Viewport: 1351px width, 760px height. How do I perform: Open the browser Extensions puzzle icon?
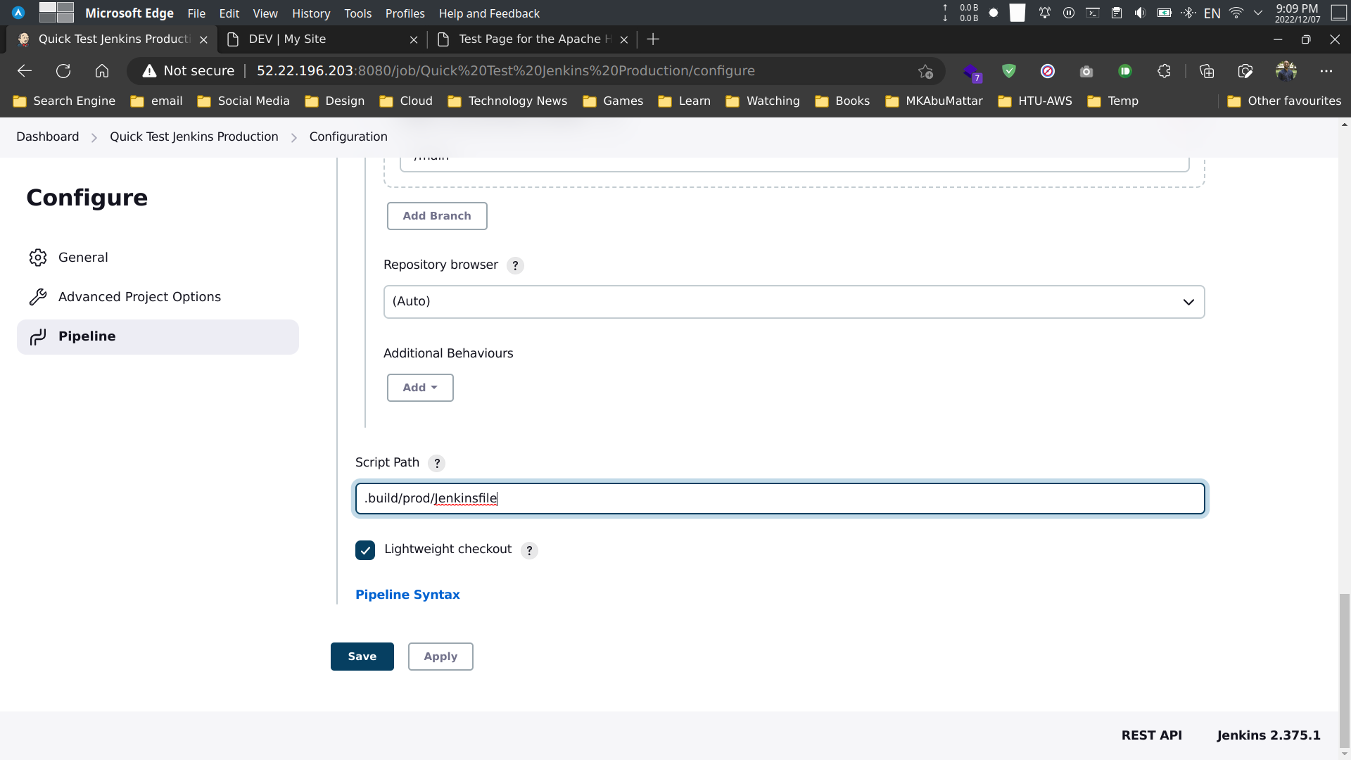pyautogui.click(x=1163, y=71)
